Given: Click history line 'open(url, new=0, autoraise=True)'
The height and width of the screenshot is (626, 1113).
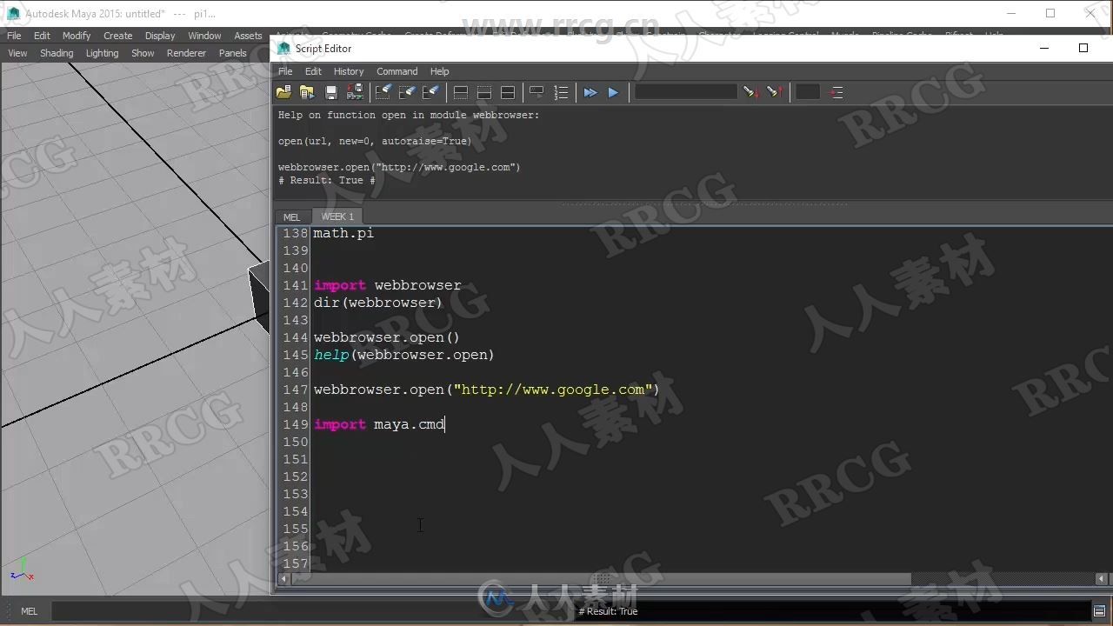Looking at the screenshot, I should point(375,141).
